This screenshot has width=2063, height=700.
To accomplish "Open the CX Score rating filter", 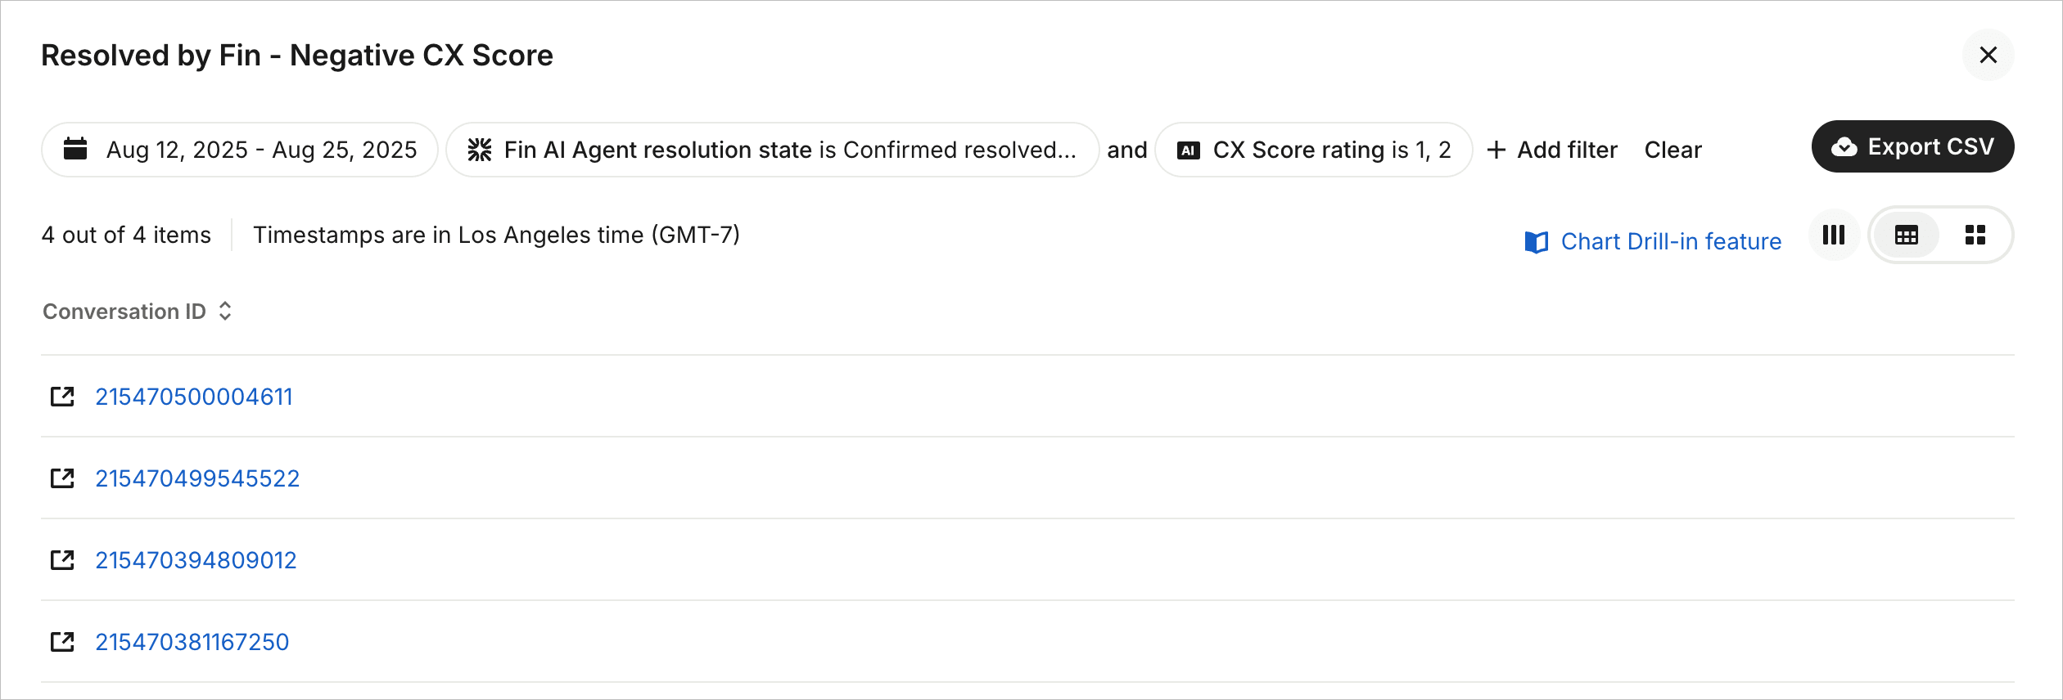I will click(1313, 150).
